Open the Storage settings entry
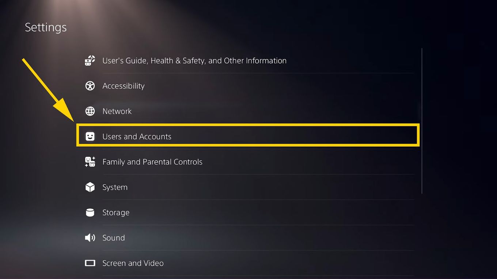497x279 pixels. (116, 212)
